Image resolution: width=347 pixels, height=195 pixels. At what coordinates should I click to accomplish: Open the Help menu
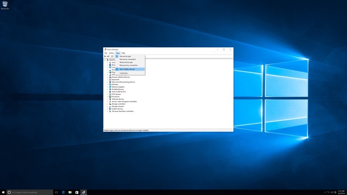coord(123,53)
